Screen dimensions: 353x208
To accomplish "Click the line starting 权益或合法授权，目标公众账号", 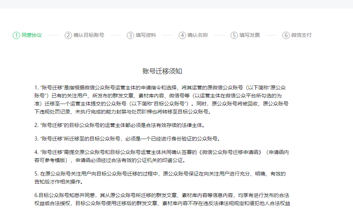I will tap(162, 204).
